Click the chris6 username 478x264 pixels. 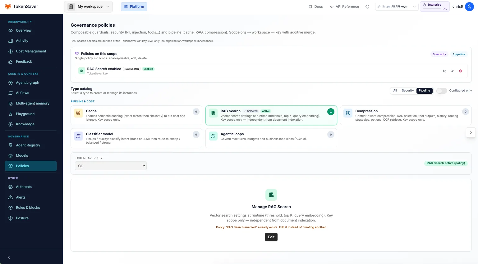pos(457,7)
